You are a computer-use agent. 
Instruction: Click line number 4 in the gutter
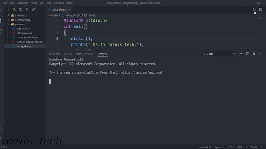(57, 38)
